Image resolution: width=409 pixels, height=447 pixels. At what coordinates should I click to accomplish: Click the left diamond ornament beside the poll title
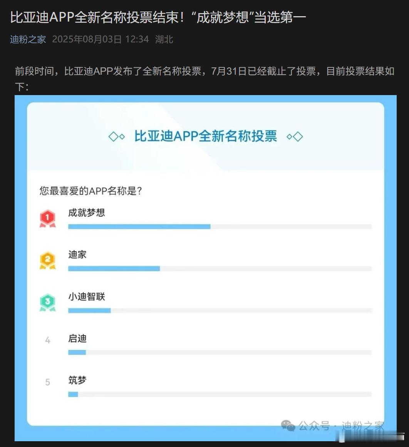[x=117, y=137]
